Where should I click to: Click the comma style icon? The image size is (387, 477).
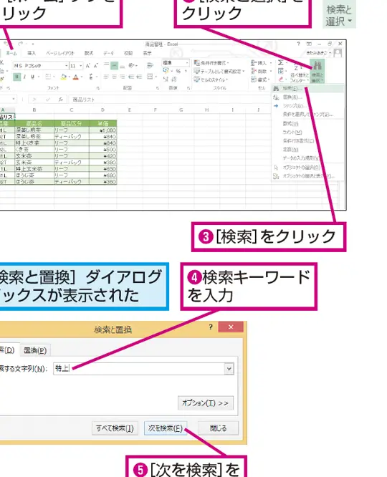tap(186, 71)
